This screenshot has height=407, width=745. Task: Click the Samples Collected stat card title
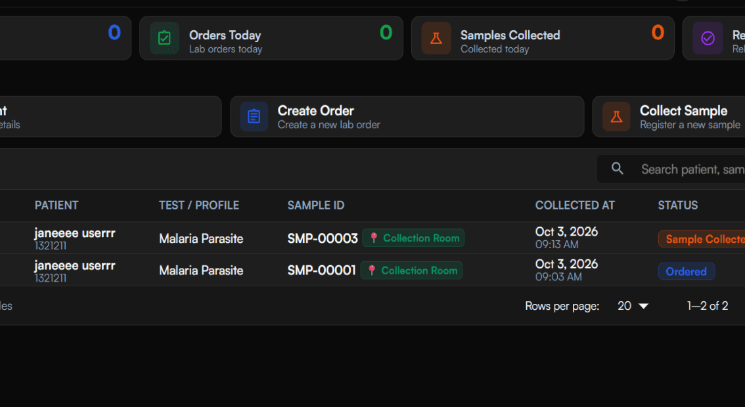point(510,35)
